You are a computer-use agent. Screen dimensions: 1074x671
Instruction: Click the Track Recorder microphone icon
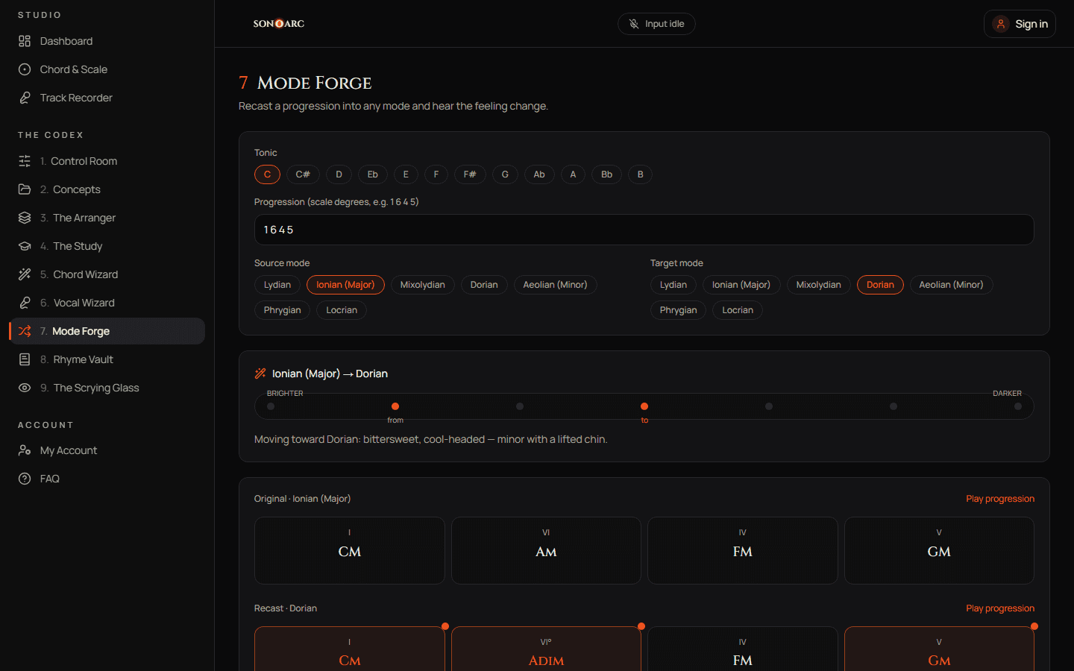25,98
